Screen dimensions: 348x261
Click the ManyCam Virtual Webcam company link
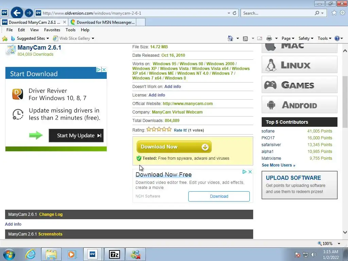point(177,112)
